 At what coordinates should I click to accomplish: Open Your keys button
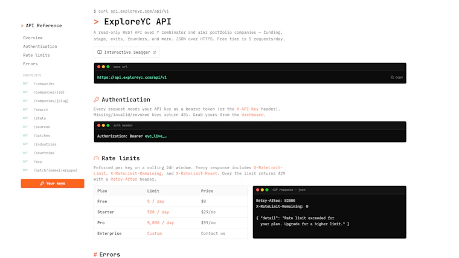point(53,183)
